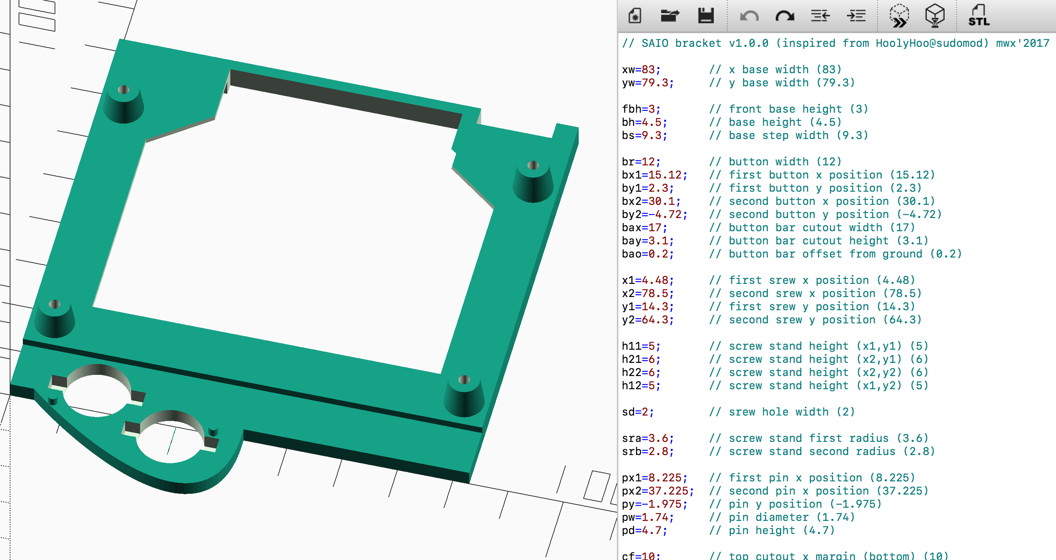
Task: Render the model with the solid cube icon
Action: (x=935, y=16)
